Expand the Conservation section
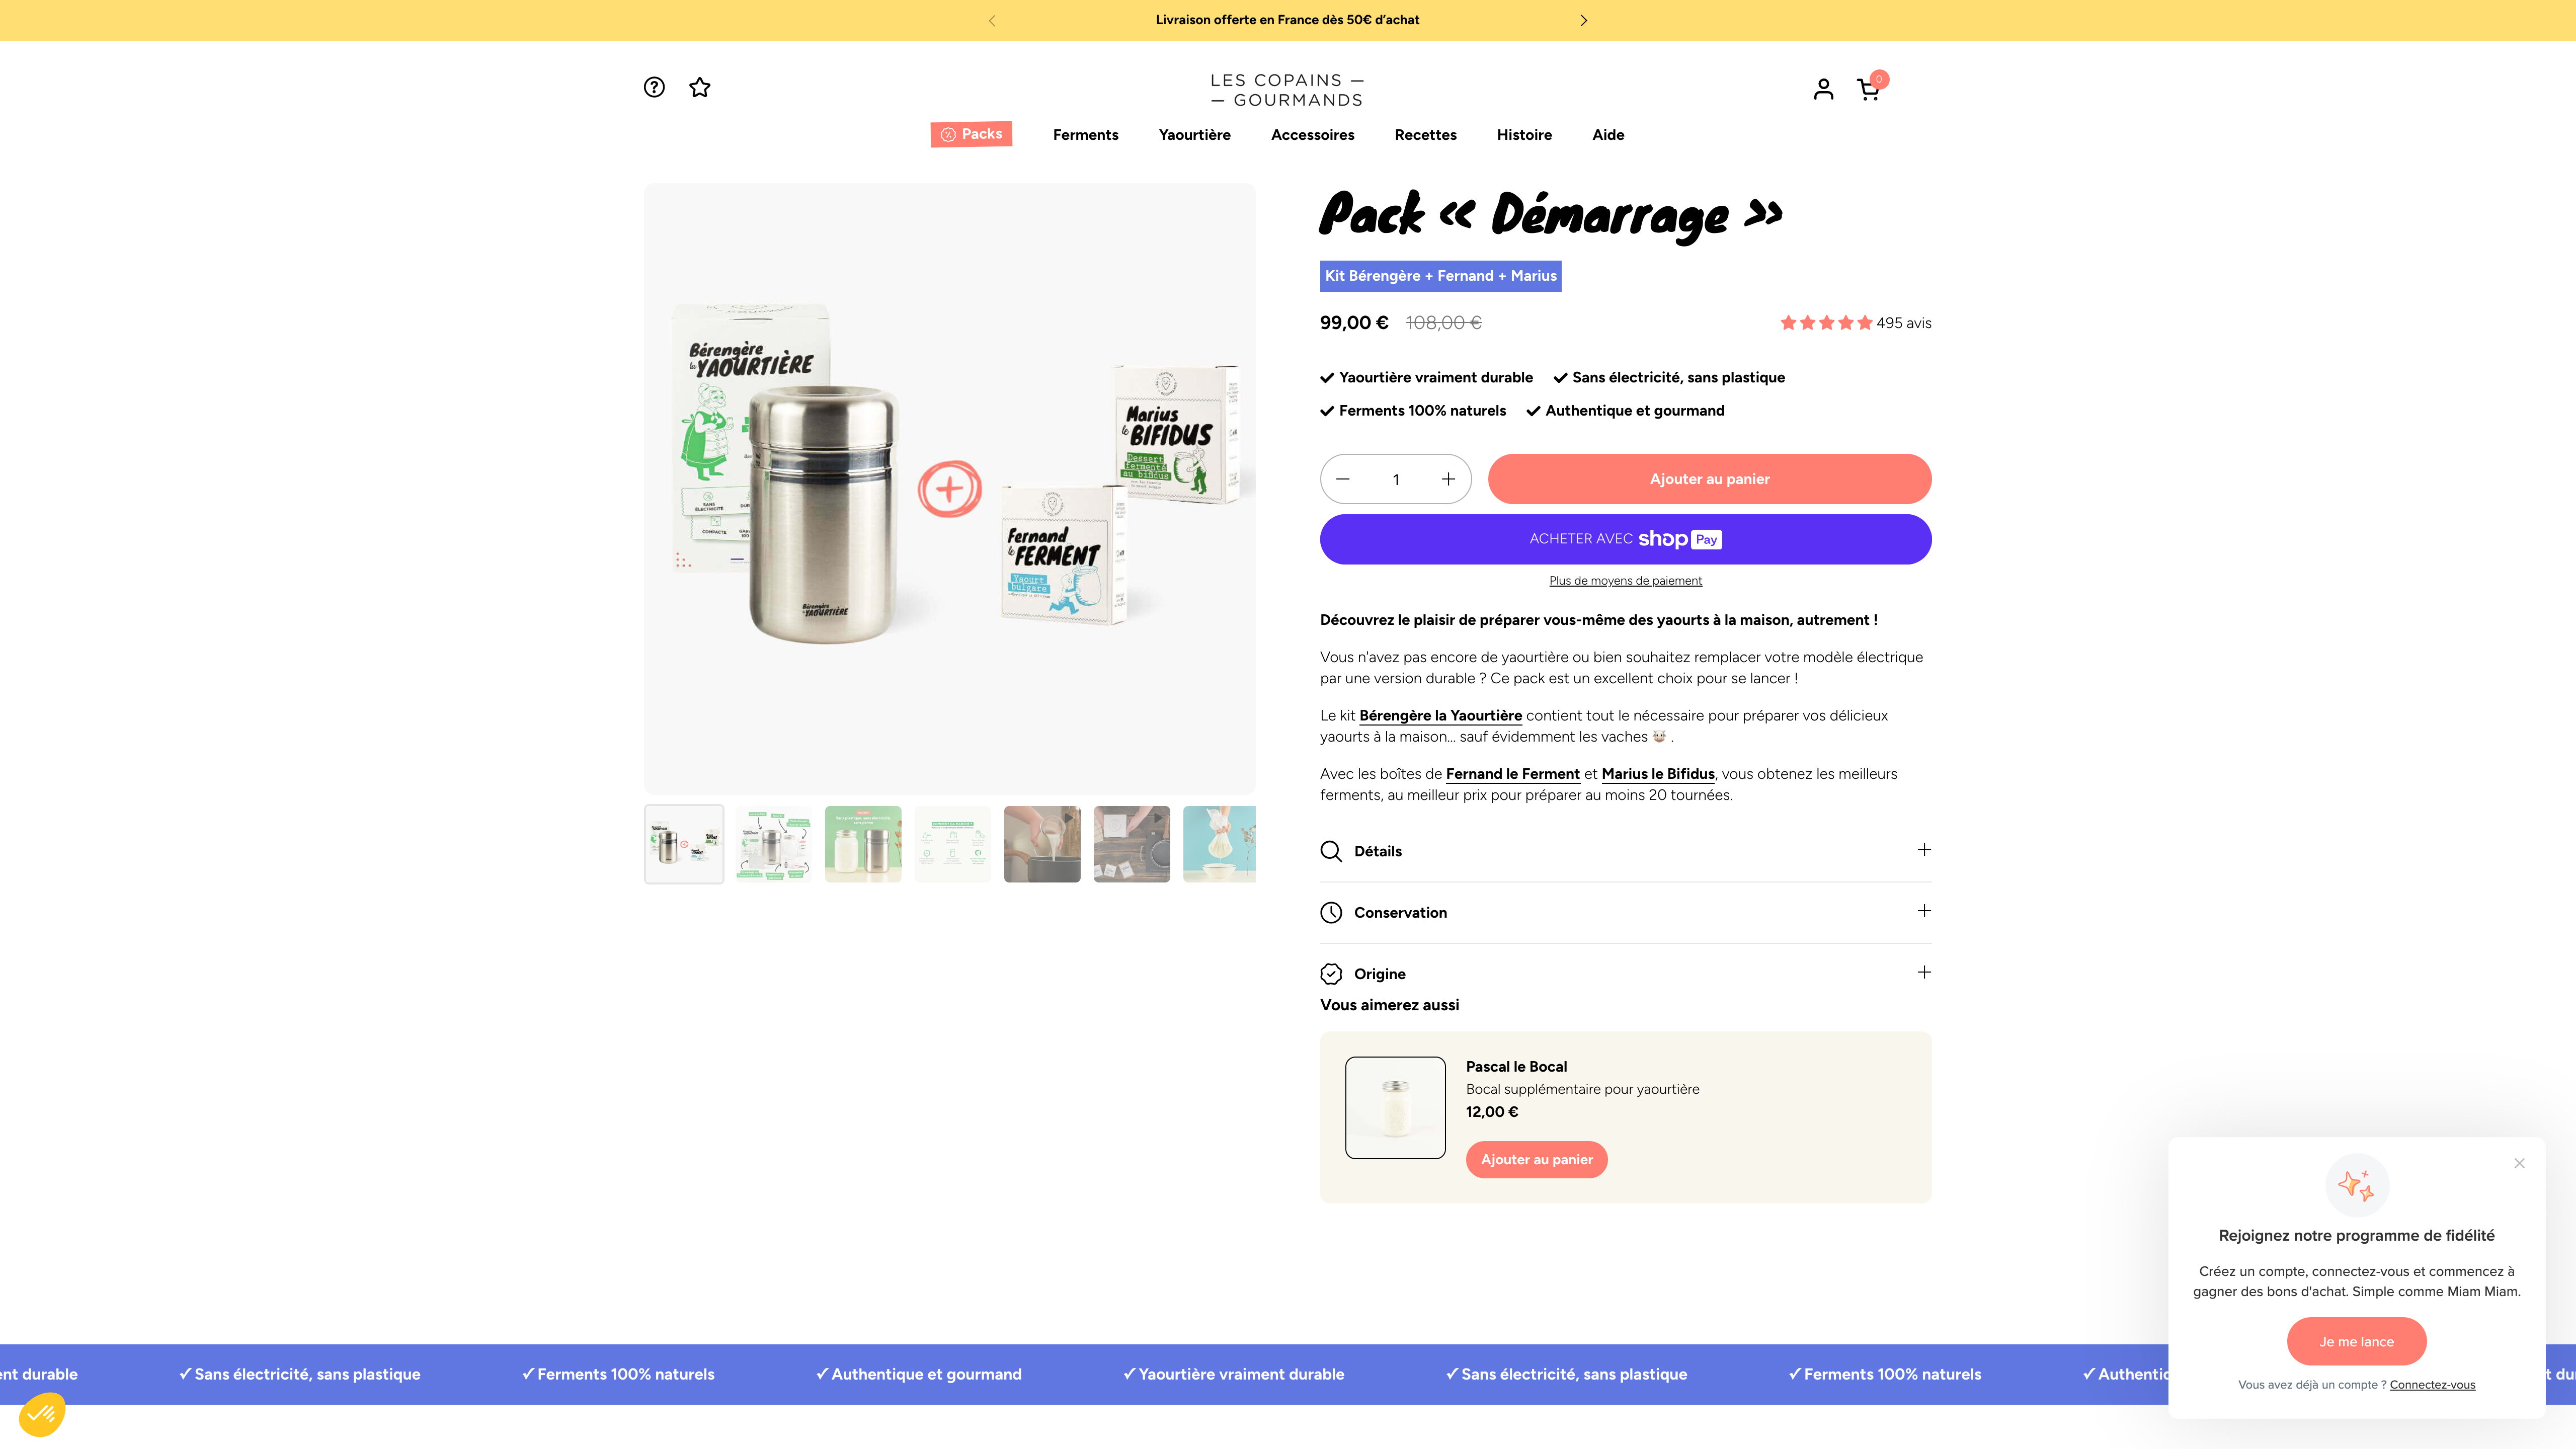 1625,912
